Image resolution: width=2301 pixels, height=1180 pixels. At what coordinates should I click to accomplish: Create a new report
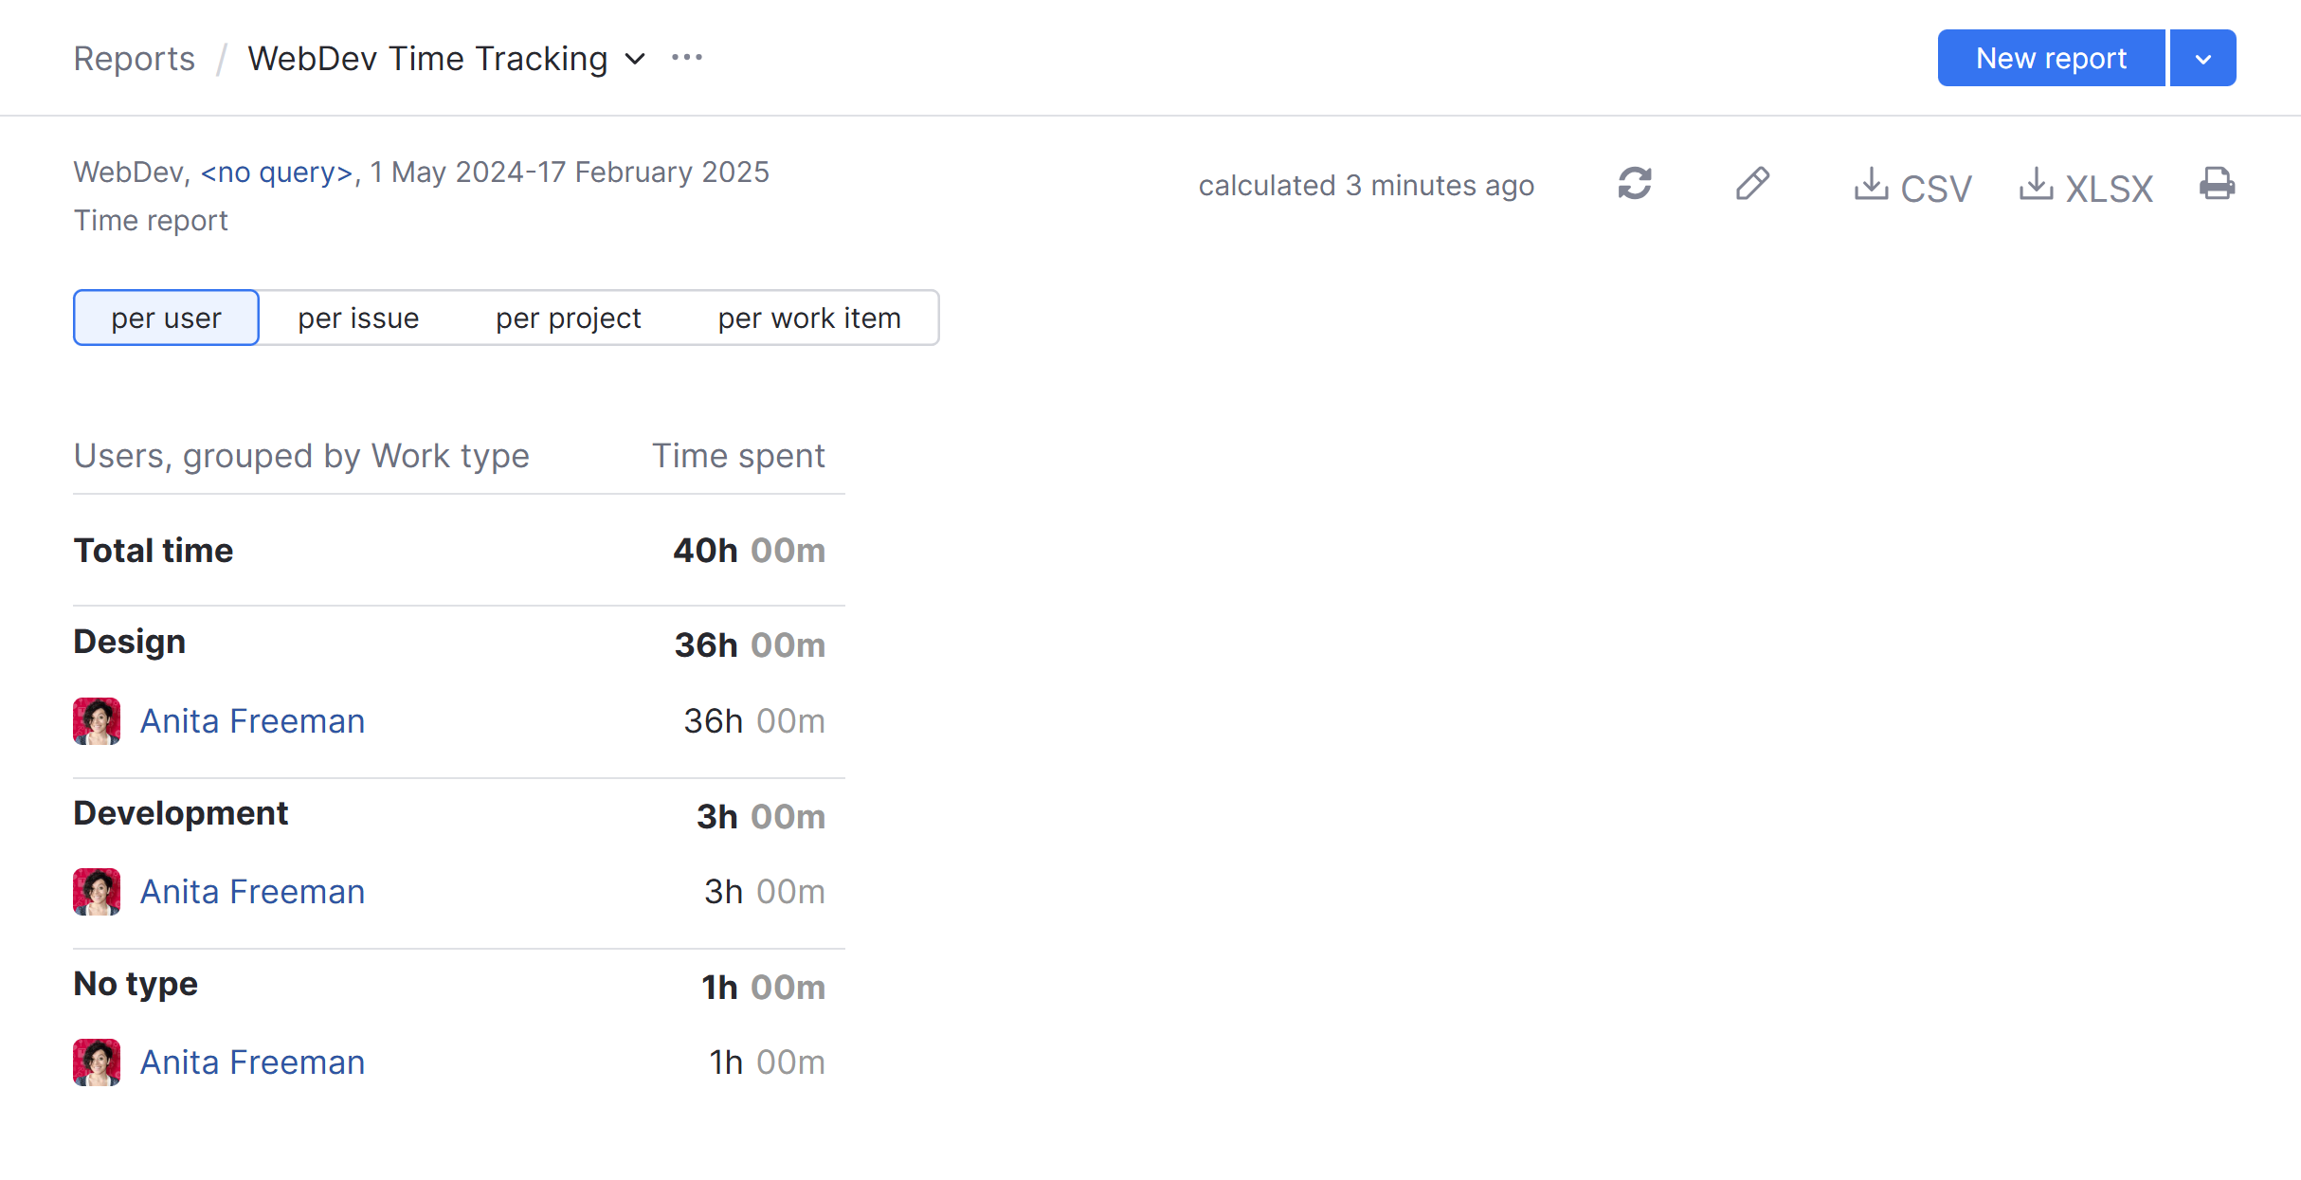[2051, 57]
